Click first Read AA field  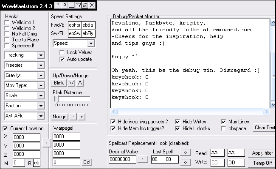point(217,153)
